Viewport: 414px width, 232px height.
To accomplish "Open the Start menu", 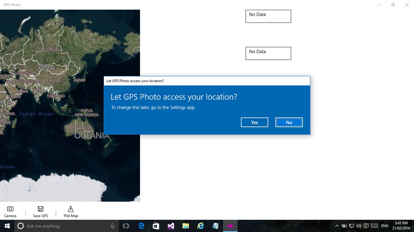I will coord(7,226).
